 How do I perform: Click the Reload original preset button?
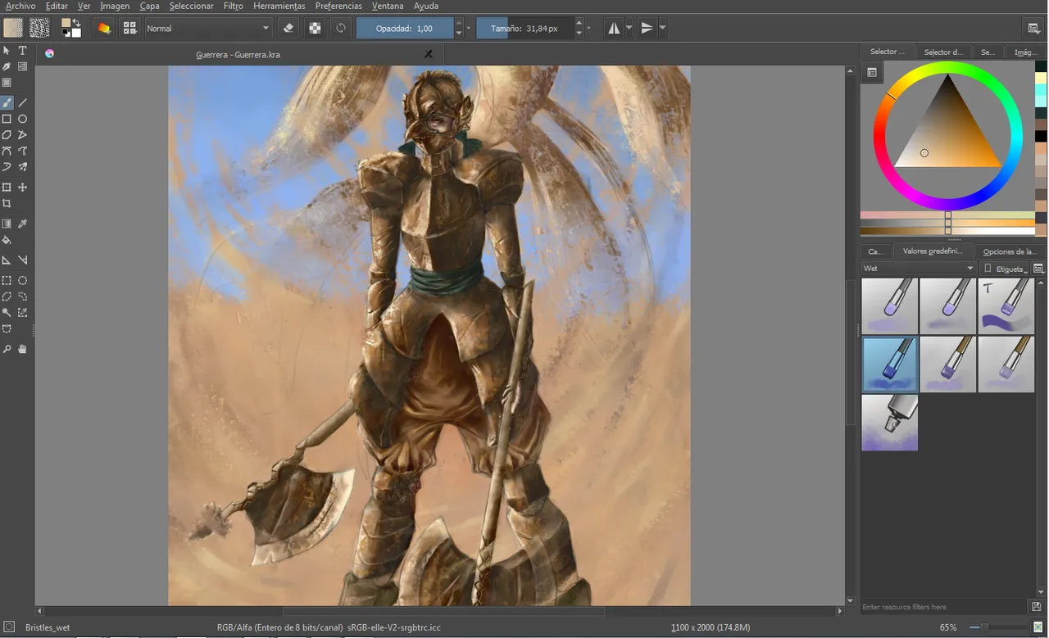pos(341,28)
